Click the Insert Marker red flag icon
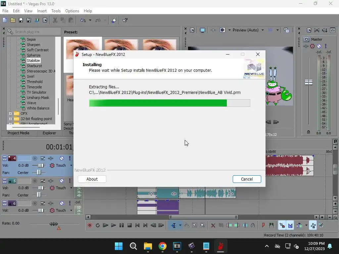The height and width of the screenshot is (254, 339). click(263, 225)
